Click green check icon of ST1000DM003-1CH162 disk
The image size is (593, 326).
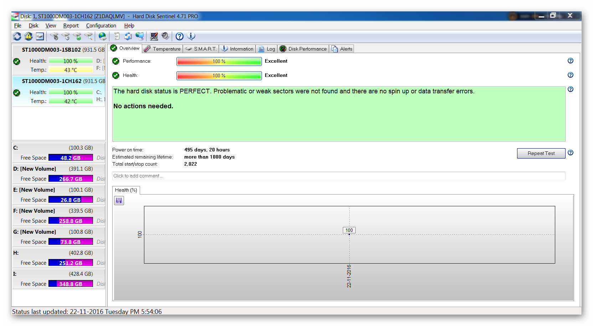click(17, 93)
